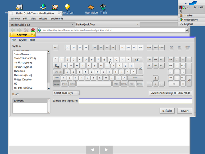Click the Home folder desktop icon
This screenshot has height=154, width=205.
55,7
